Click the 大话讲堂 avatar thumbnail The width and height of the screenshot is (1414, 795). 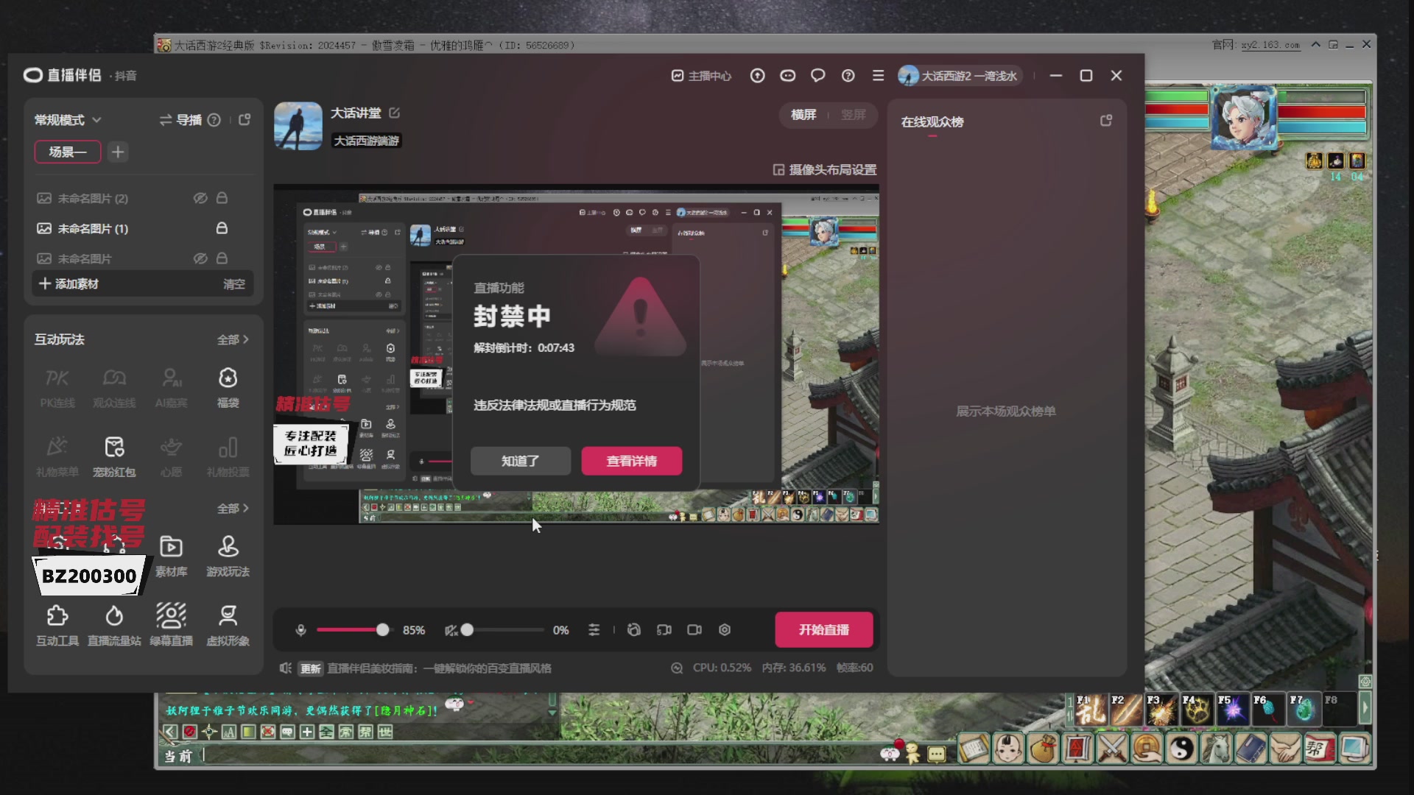click(x=298, y=126)
